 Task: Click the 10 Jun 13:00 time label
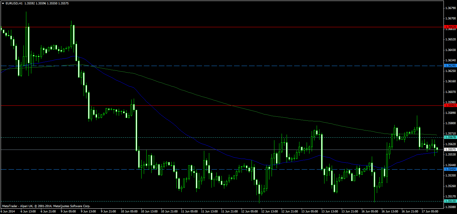tap(149, 211)
